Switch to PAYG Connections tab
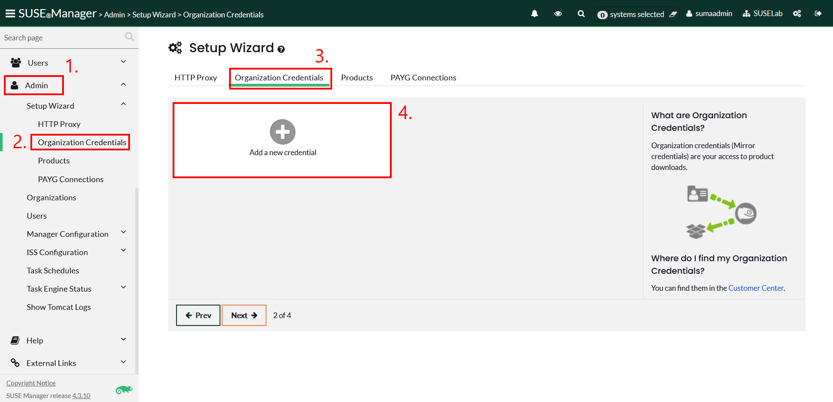 [423, 78]
